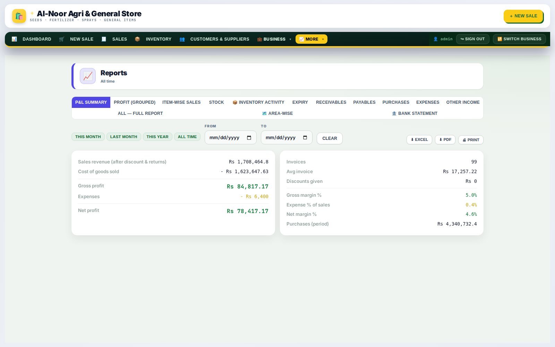Image resolution: width=555 pixels, height=347 pixels.
Task: Click the map icon on Area-Wise tab
Action: [x=264, y=113]
